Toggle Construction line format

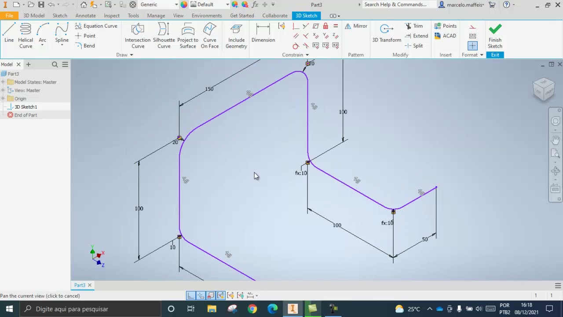472,27
